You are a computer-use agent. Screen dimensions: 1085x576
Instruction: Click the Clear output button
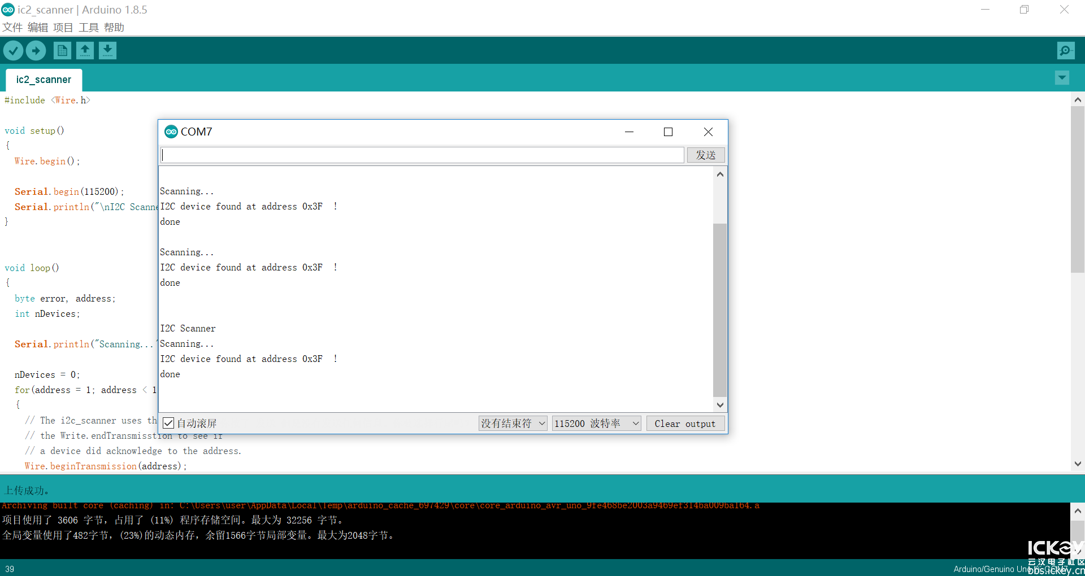pyautogui.click(x=685, y=424)
